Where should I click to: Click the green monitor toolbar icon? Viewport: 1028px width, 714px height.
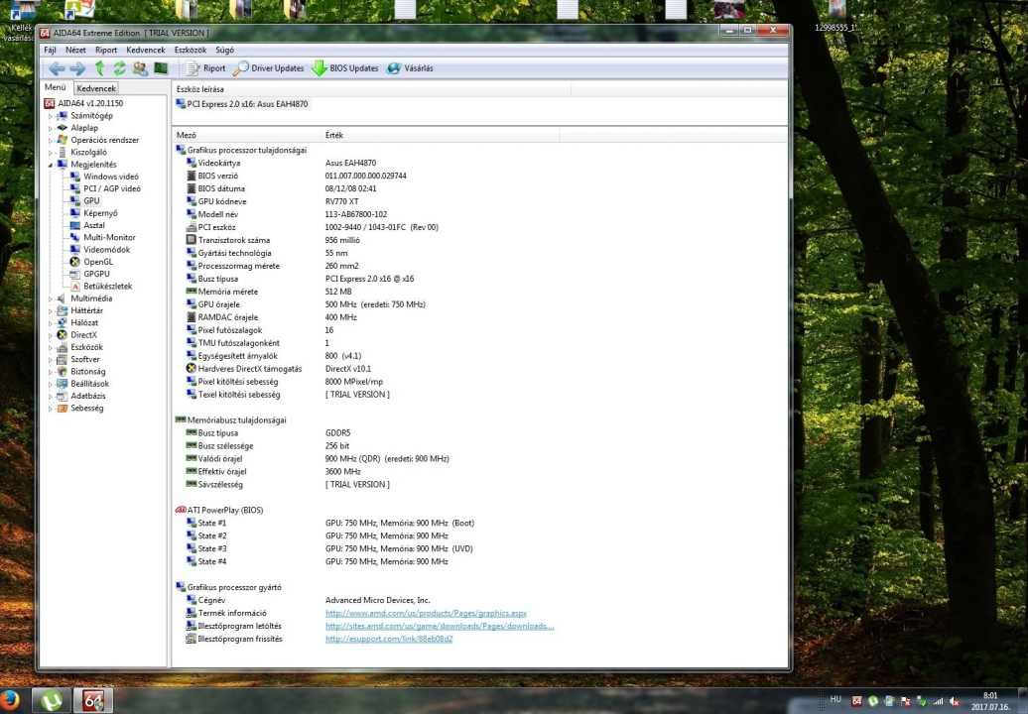tap(161, 68)
